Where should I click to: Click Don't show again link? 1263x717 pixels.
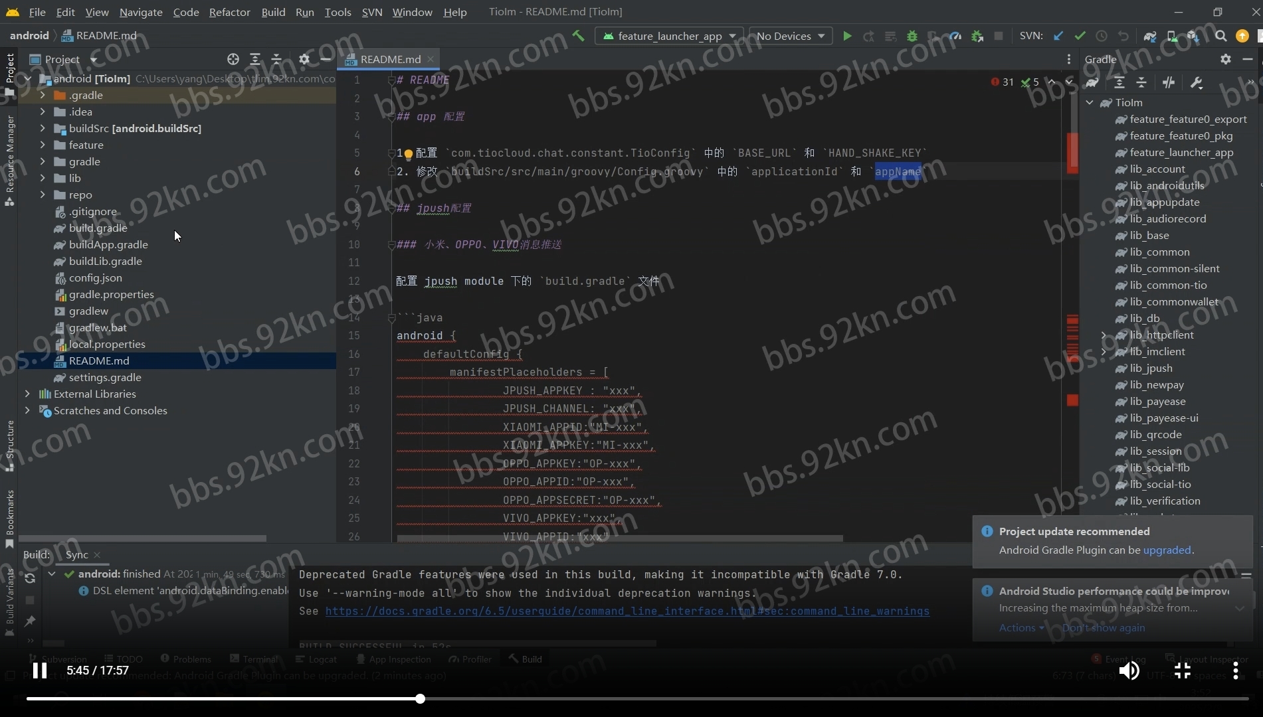coord(1104,627)
